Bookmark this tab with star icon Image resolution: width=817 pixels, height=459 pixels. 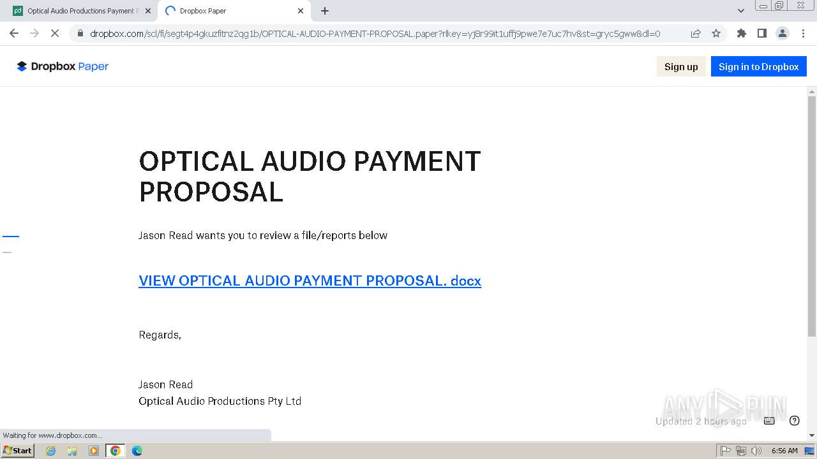pyautogui.click(x=716, y=33)
